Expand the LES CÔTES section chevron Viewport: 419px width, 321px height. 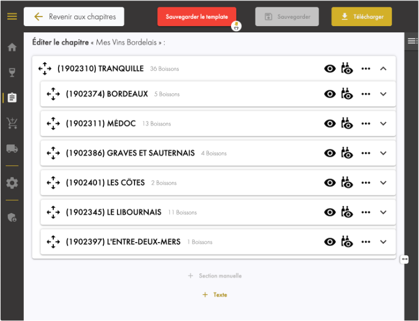(383, 183)
